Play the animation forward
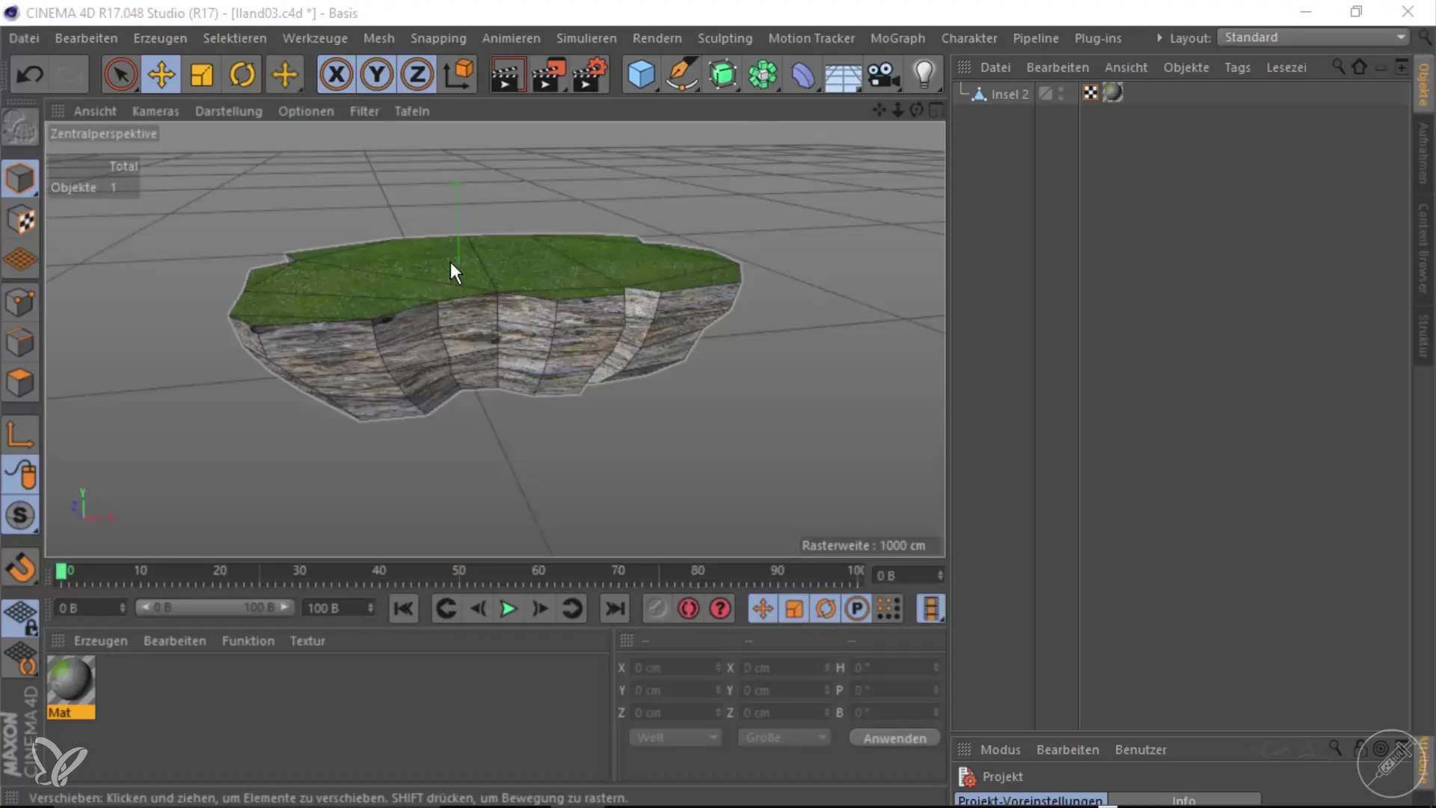 tap(508, 608)
